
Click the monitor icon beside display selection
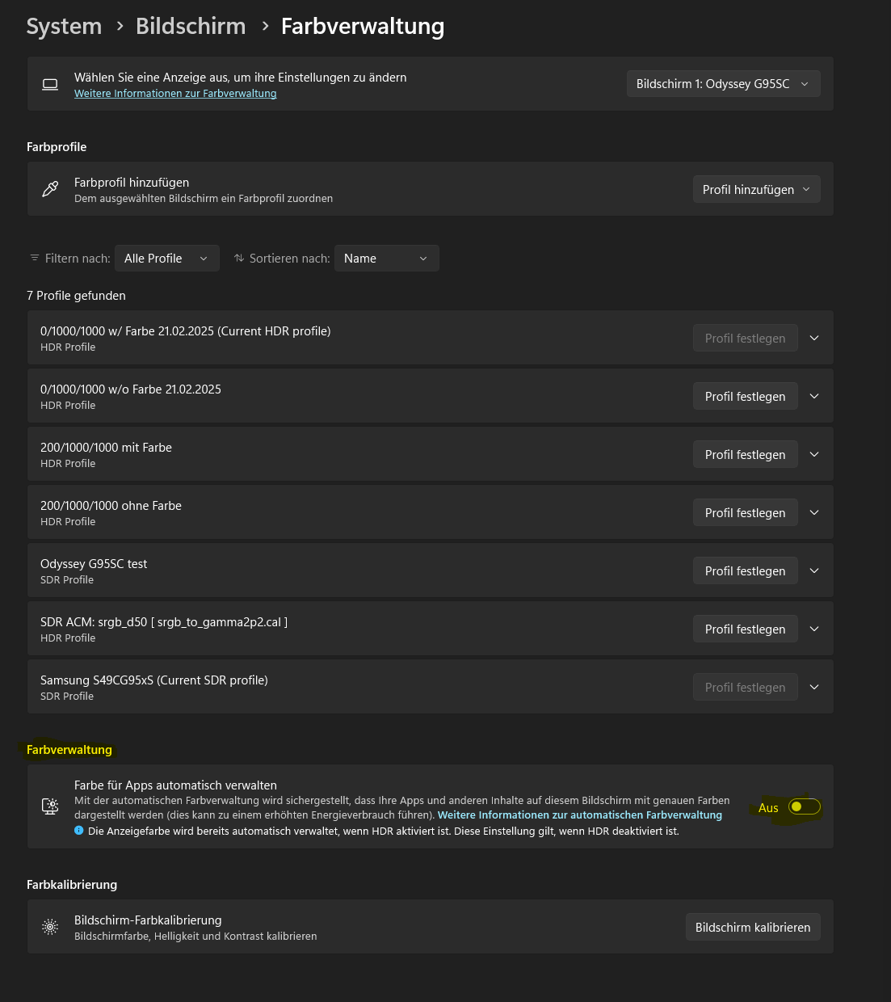(50, 84)
